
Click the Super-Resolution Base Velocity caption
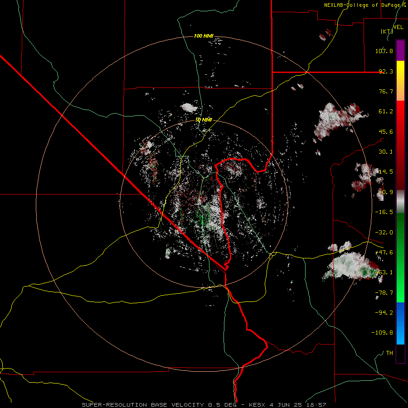coord(204,405)
